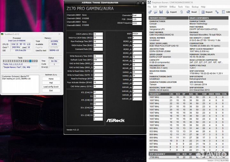
Task: Click the FSB : DRAM ratio field
Action: click(x=137, y=19)
